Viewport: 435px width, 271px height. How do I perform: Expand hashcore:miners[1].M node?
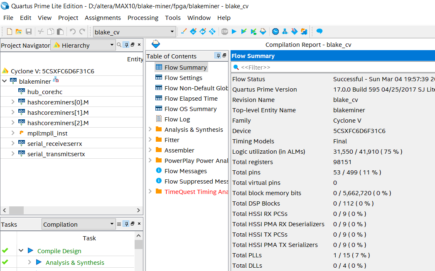pos(13,112)
